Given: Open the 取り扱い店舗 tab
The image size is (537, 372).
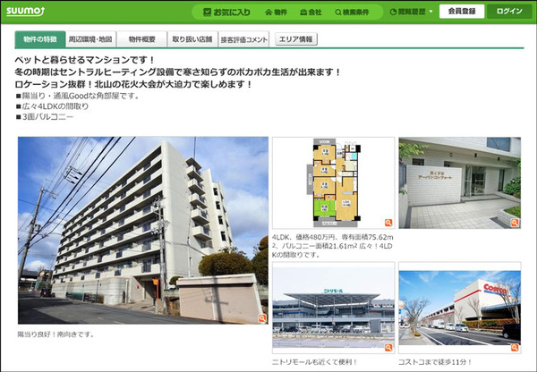Looking at the screenshot, I should coord(192,40).
